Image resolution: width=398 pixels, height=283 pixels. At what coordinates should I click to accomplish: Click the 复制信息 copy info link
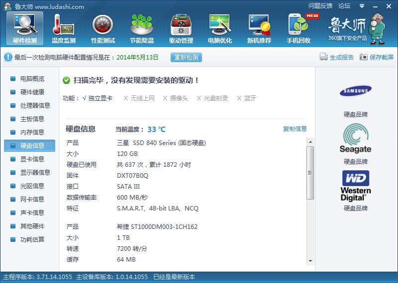click(x=295, y=129)
